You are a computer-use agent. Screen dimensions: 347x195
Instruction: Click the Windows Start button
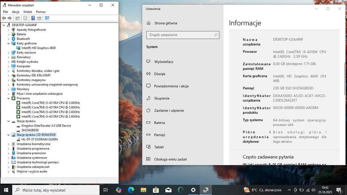click(x=6, y=190)
